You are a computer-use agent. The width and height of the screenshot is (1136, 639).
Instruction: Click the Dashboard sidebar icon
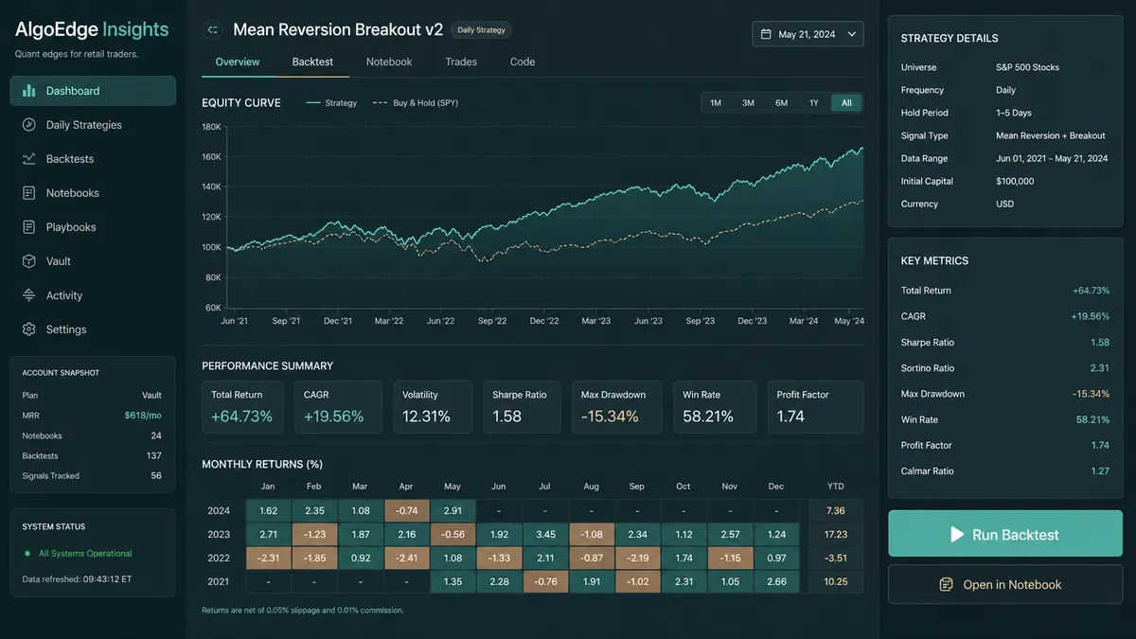tap(28, 91)
